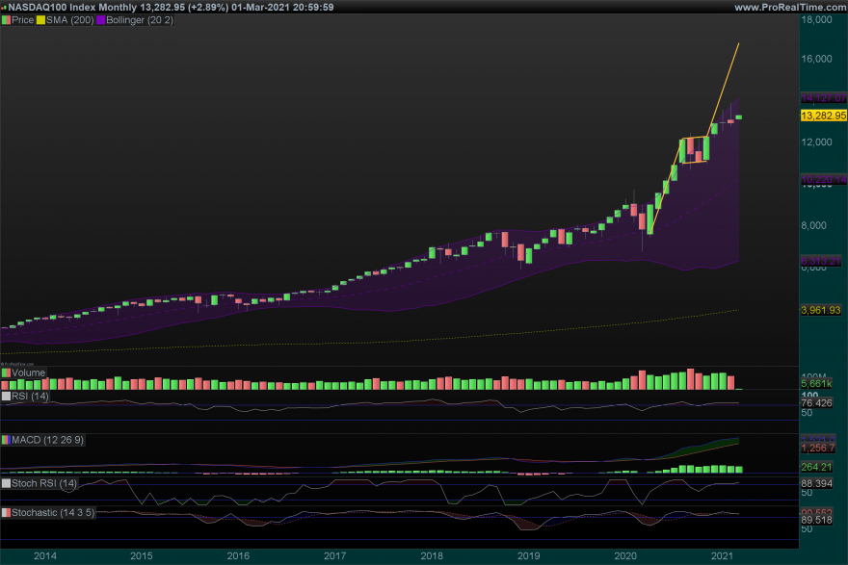Select the Bollinger (20 2) legend label

tap(140, 20)
